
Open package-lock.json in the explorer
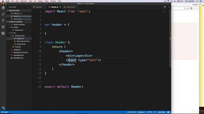(x=20, y=53)
